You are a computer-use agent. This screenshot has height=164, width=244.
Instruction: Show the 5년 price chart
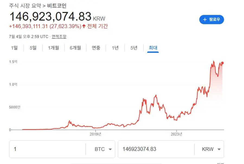(134, 48)
